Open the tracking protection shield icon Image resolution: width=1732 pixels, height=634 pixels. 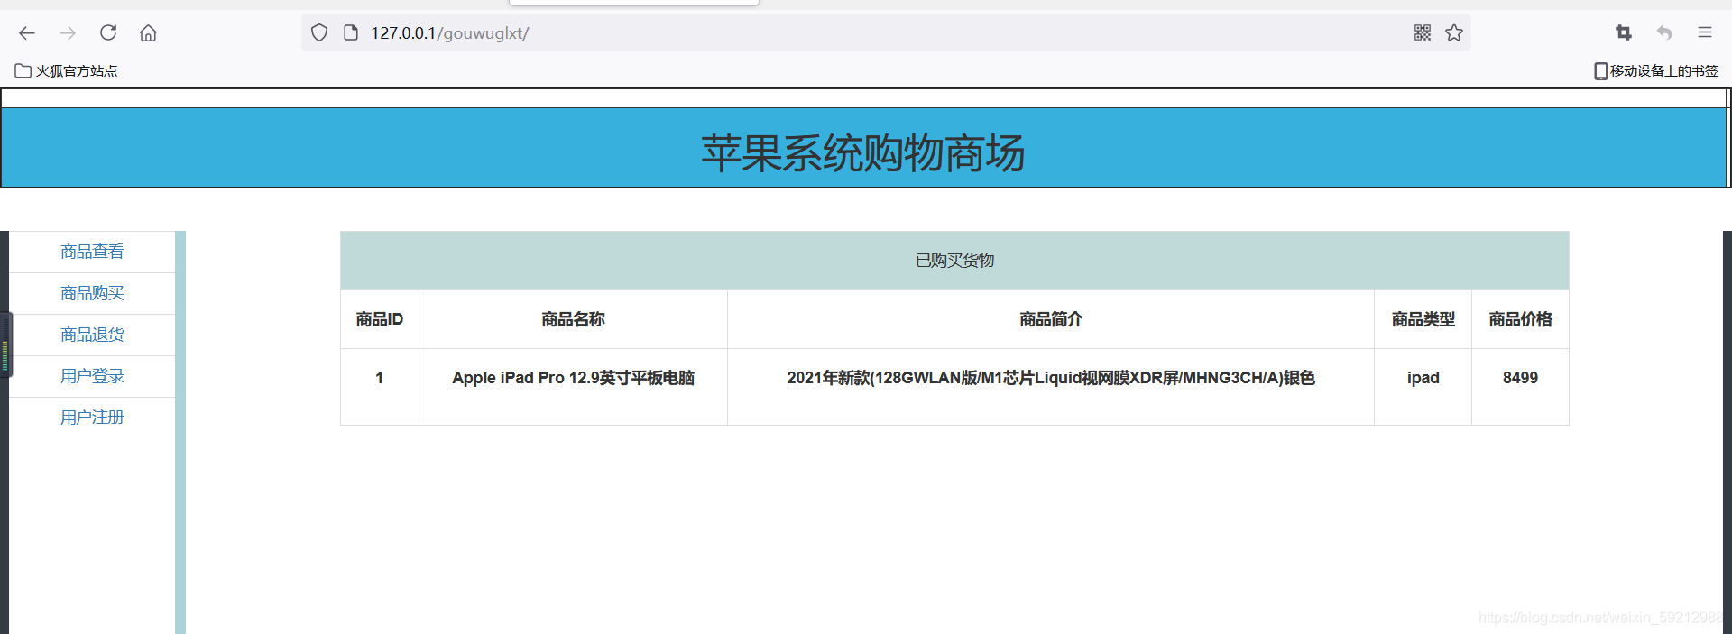pyautogui.click(x=319, y=33)
